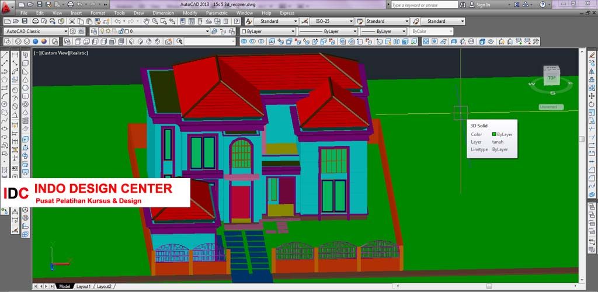Switch to the Layout1 tab

pyautogui.click(x=83, y=286)
